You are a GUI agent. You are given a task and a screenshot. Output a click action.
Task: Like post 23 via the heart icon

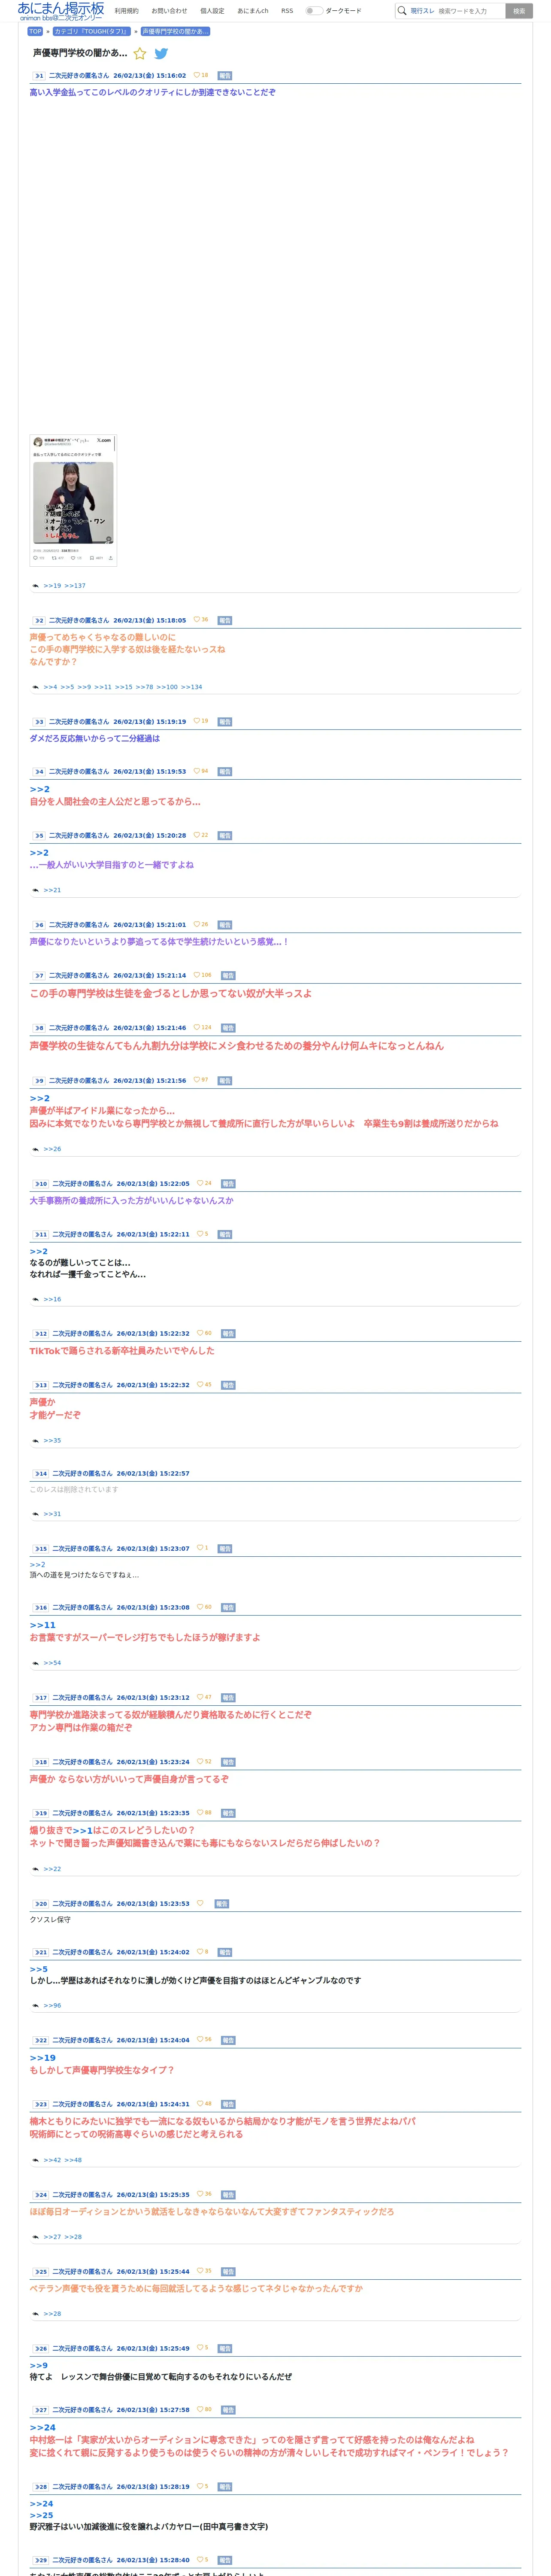point(200,2104)
